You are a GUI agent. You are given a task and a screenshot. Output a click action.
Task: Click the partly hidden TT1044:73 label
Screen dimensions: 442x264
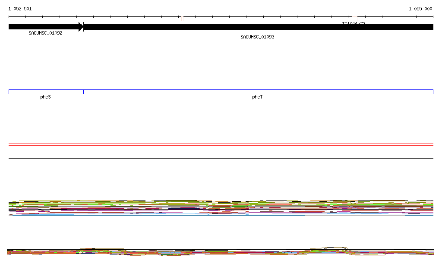[354, 23]
